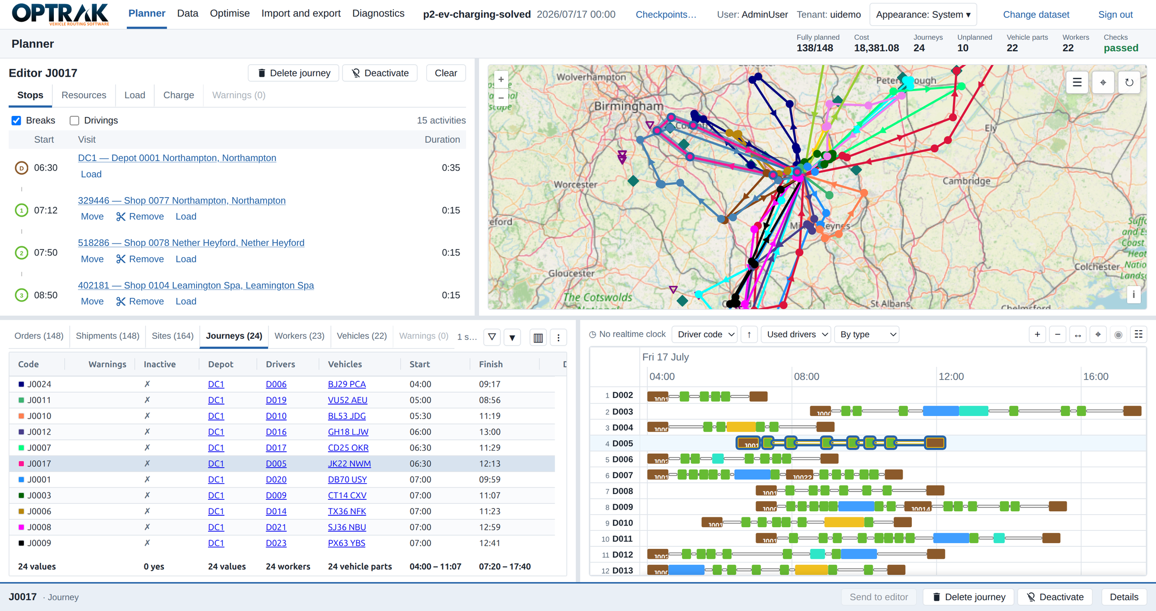
Task: Click the Gantt realtime circle icon
Action: point(1118,335)
